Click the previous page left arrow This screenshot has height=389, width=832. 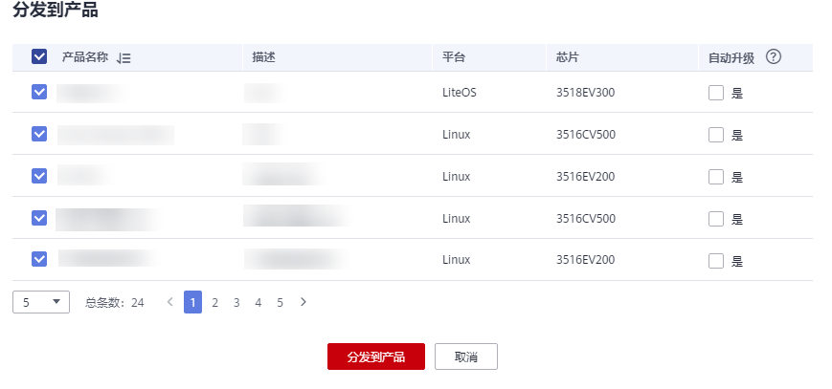[x=169, y=302]
